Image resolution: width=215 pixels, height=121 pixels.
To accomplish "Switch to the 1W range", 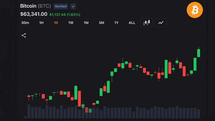I will [x=71, y=23].
